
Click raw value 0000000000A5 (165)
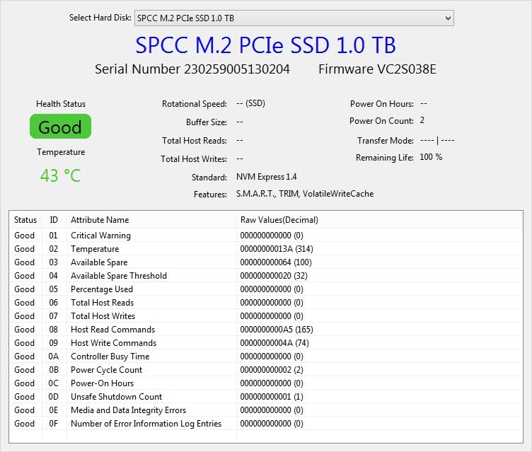pos(277,330)
